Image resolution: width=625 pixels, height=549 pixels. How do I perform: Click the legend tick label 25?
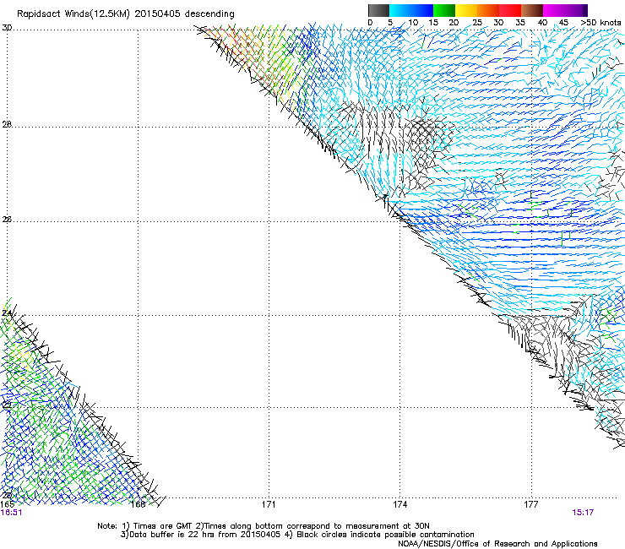[x=477, y=23]
